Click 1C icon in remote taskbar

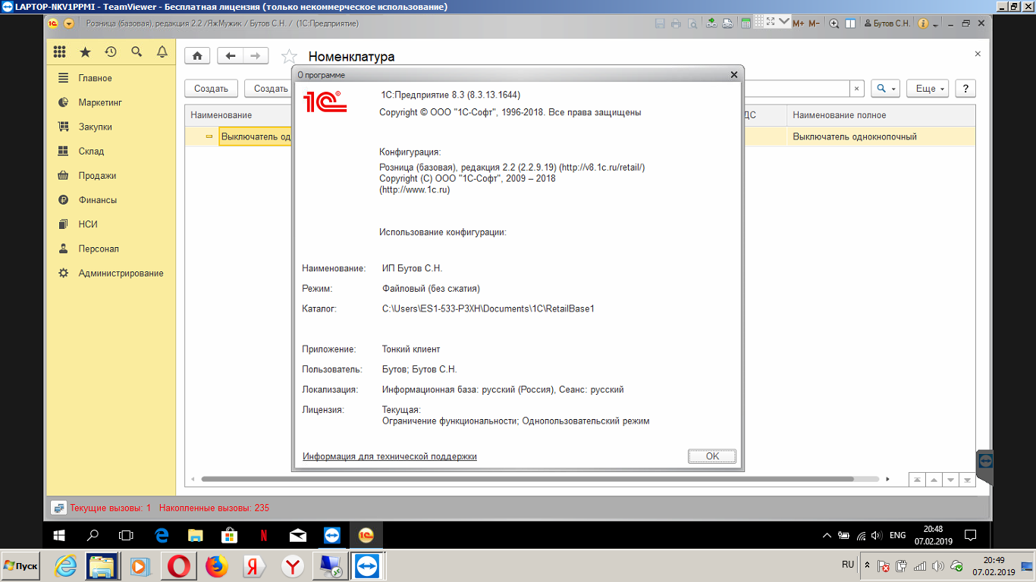pyautogui.click(x=366, y=536)
